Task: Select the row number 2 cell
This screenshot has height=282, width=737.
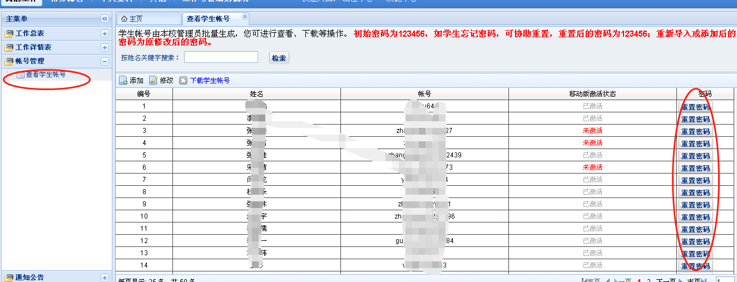Action: tap(144, 118)
